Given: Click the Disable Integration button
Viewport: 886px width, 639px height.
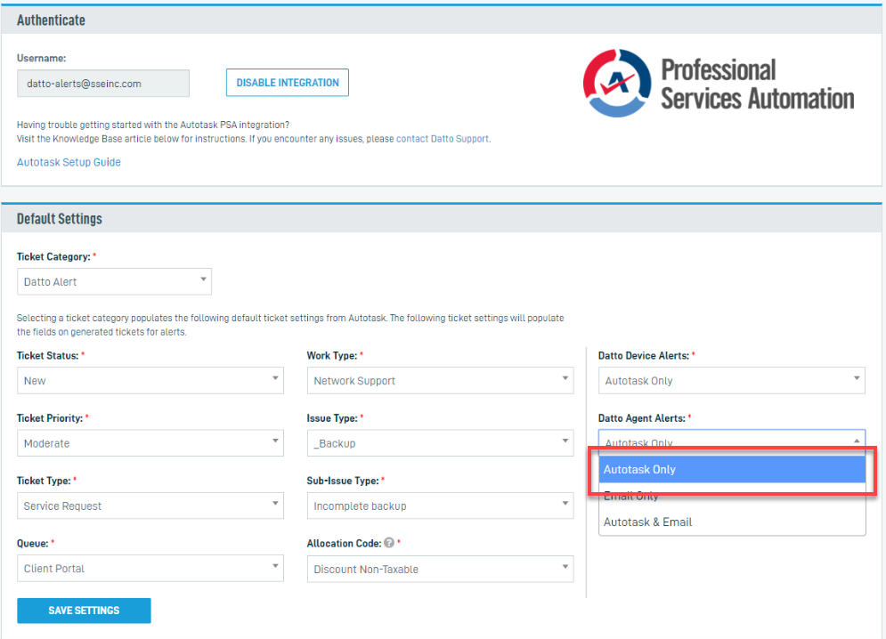Looking at the screenshot, I should click(287, 83).
